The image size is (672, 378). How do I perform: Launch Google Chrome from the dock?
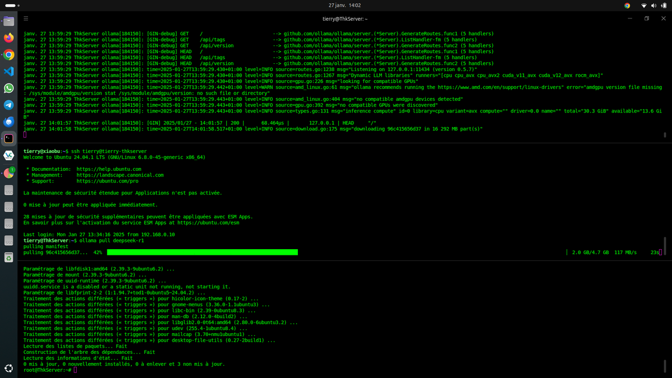[x=8, y=55]
